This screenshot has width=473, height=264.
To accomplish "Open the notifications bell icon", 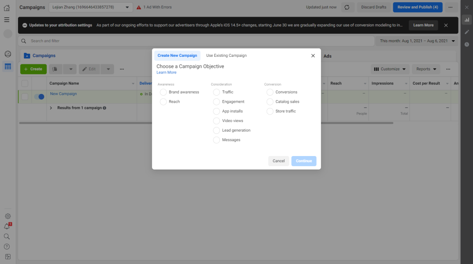I will pyautogui.click(x=7, y=226).
